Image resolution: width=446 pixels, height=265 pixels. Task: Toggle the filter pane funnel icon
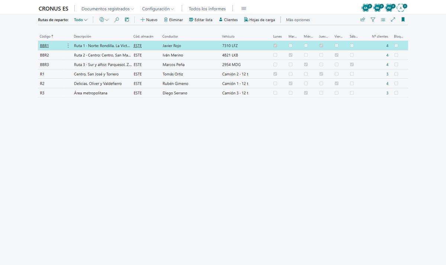tap(373, 20)
